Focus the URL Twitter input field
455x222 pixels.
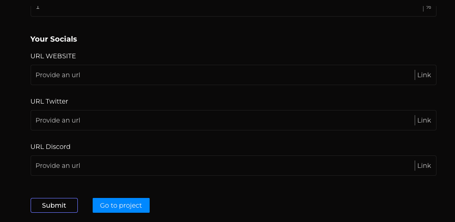click(222, 120)
